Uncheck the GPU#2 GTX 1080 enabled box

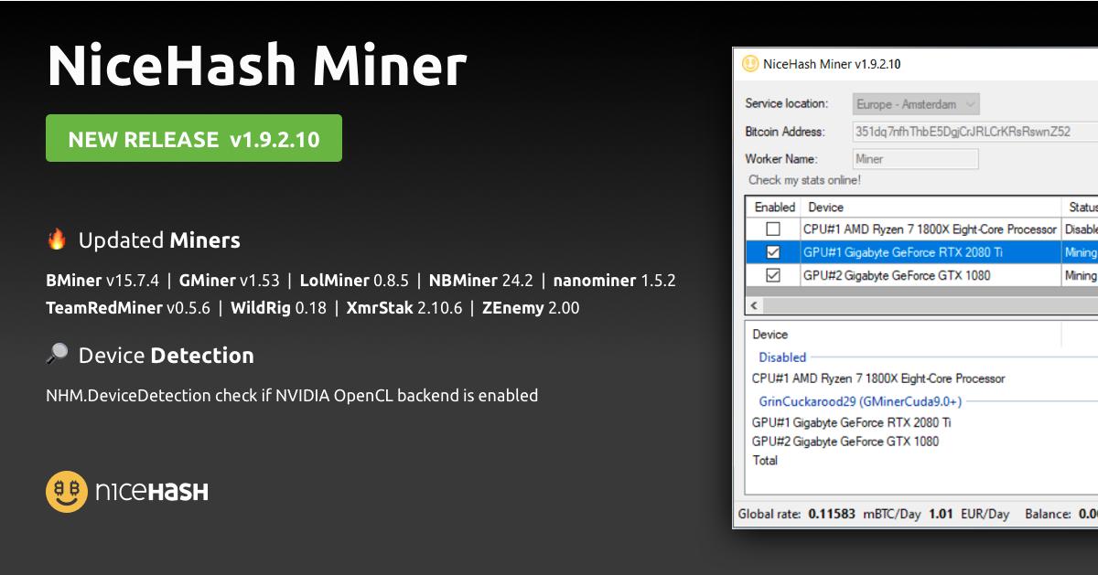773,275
